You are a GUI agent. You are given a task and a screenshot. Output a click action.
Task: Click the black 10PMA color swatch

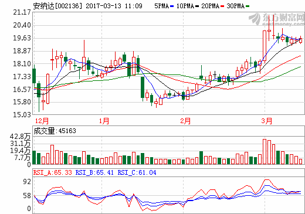[197, 6]
